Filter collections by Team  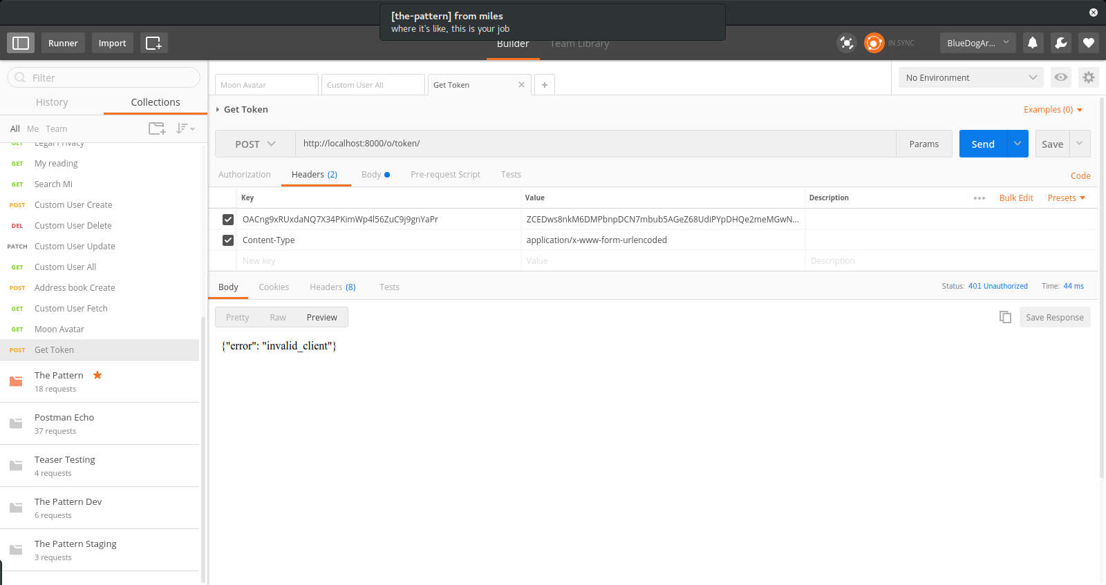coord(57,129)
